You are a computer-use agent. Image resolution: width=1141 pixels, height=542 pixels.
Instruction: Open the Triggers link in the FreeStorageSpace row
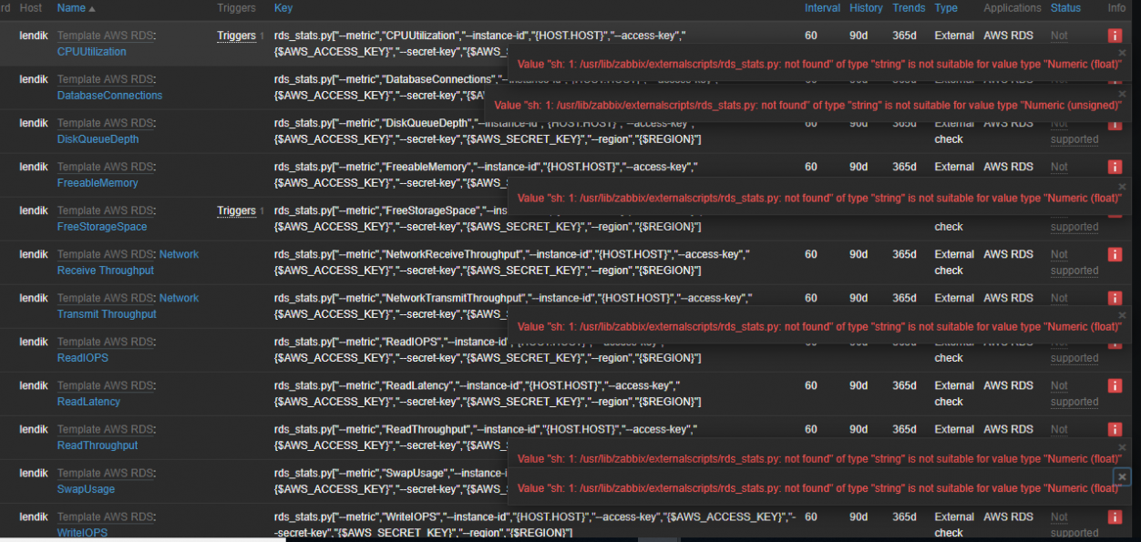coord(236,211)
